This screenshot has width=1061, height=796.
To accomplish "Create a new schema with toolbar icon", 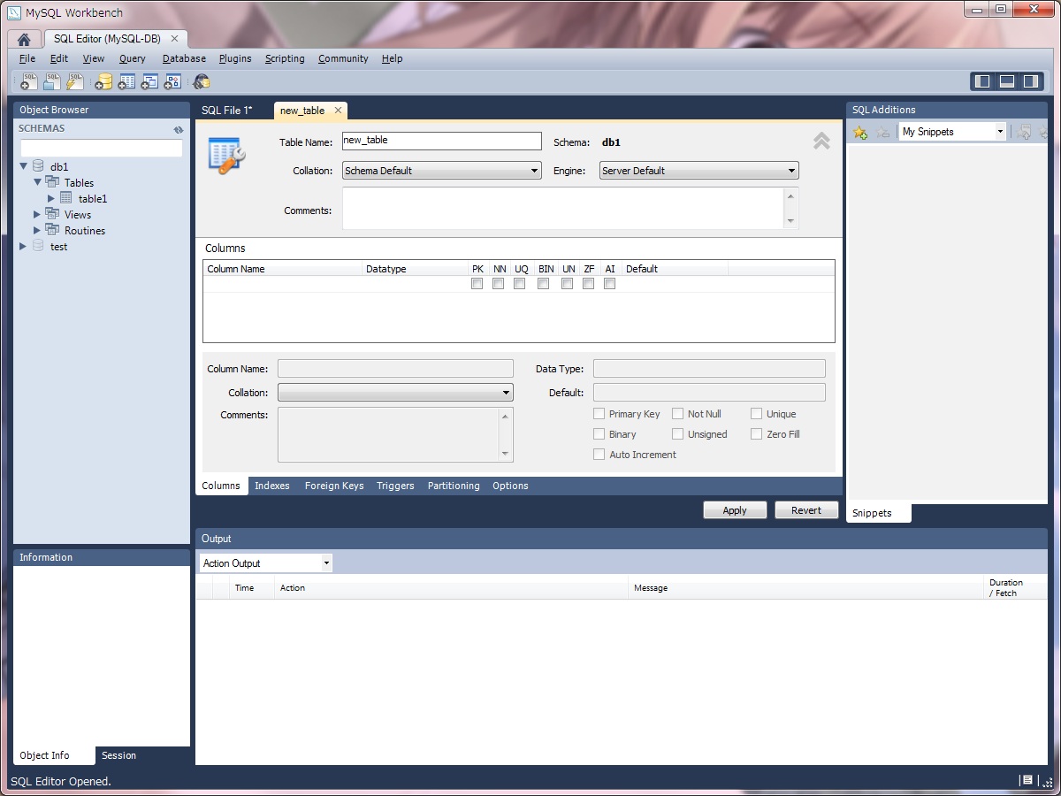I will click(103, 81).
